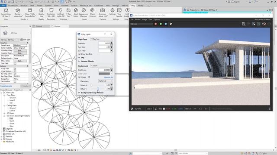Image resolution: width=277 pixels, height=155 pixels.
Task: Click the Save icon in quick access toolbar
Action: [13, 2]
